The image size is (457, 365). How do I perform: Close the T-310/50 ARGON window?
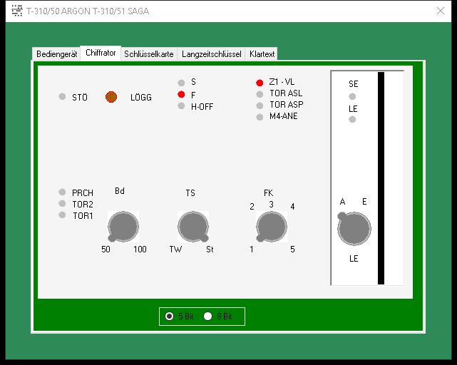point(441,11)
